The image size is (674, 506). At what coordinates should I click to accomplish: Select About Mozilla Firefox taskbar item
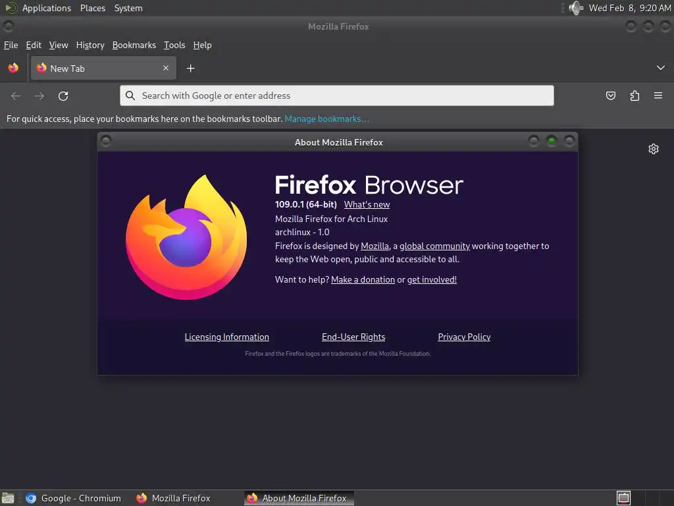coord(299,498)
